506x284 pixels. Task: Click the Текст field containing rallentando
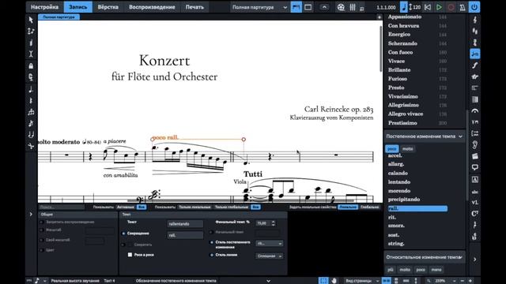point(185,224)
